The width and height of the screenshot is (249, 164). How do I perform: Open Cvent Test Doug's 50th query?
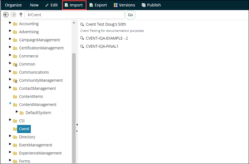[x=106, y=24]
